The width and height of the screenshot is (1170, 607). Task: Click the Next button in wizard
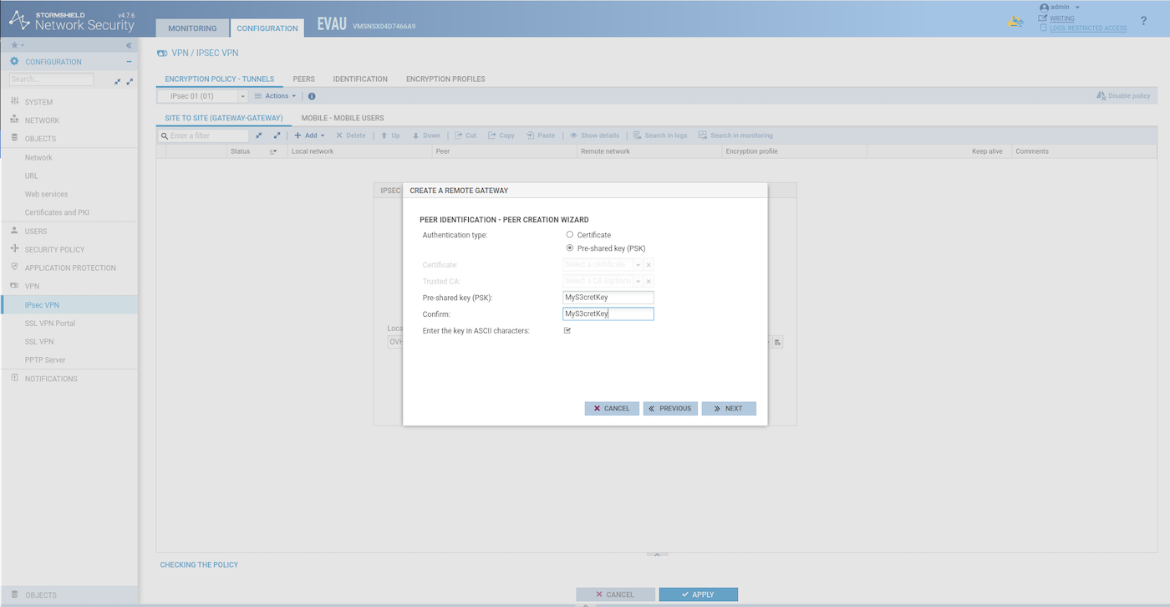[x=729, y=409]
